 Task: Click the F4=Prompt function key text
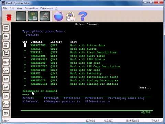[x=51, y=98]
